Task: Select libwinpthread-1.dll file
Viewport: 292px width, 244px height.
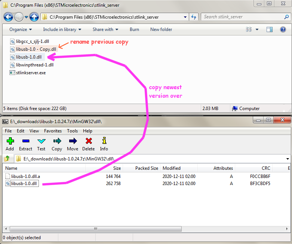Action: pyautogui.click(x=32, y=65)
